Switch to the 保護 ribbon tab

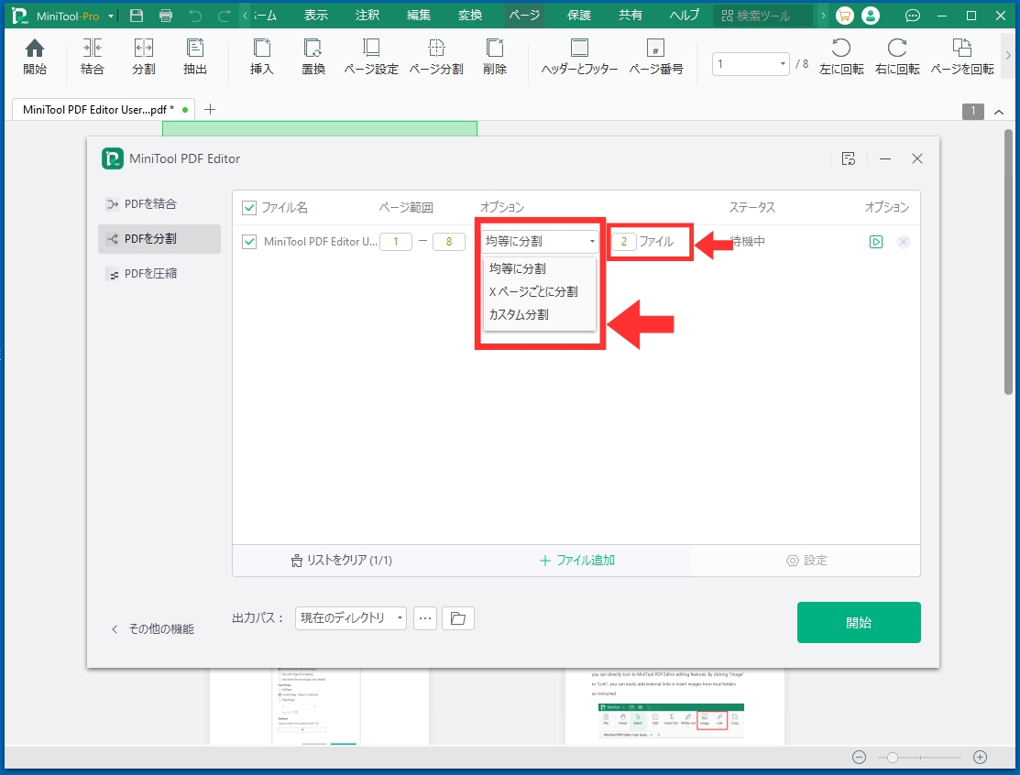pyautogui.click(x=579, y=15)
